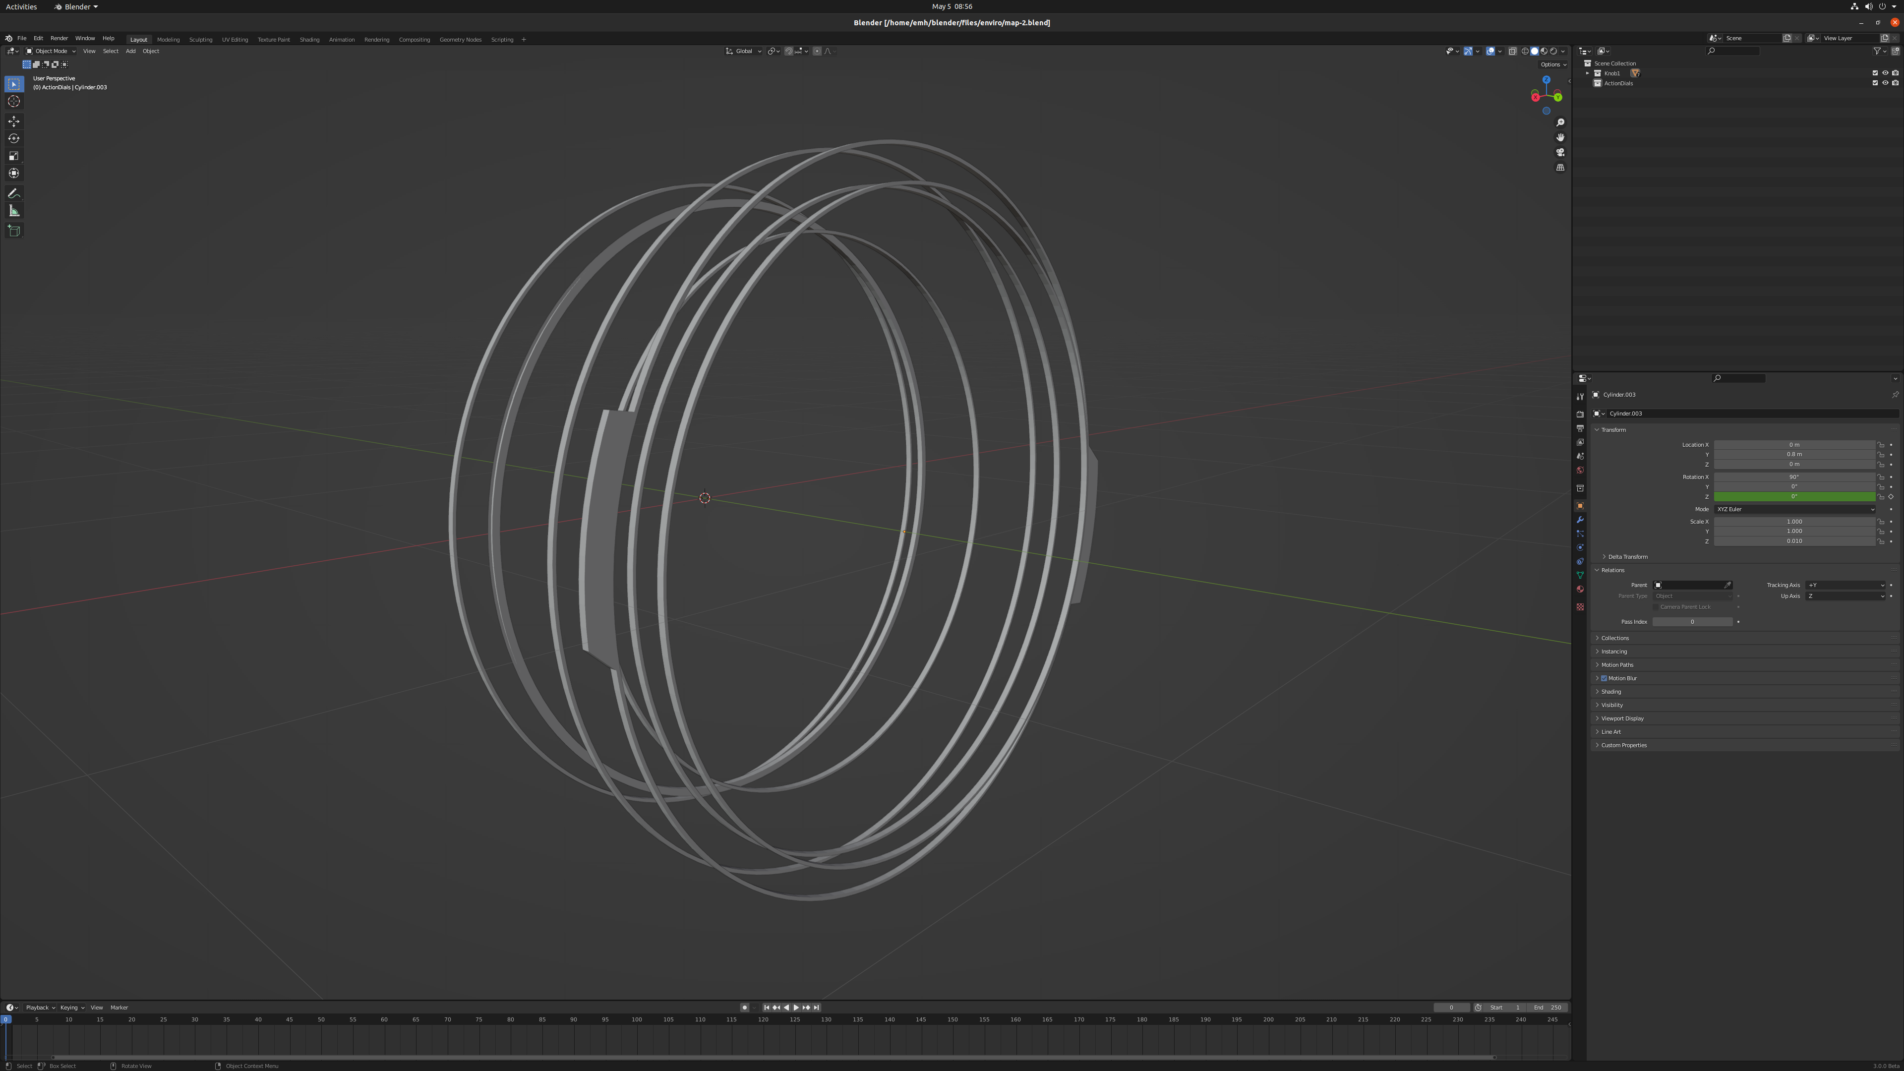
Task: Activate the combined Transform tool
Action: pyautogui.click(x=14, y=173)
